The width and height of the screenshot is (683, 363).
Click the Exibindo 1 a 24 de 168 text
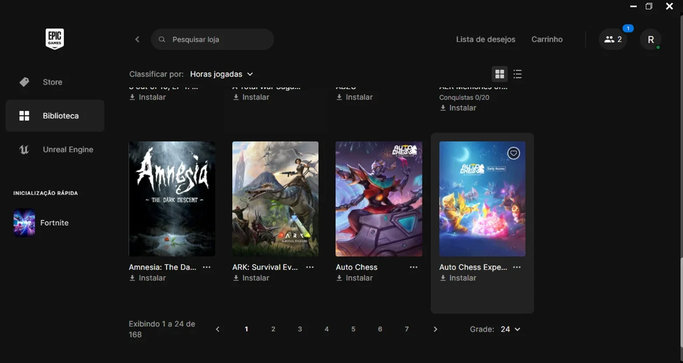162,329
